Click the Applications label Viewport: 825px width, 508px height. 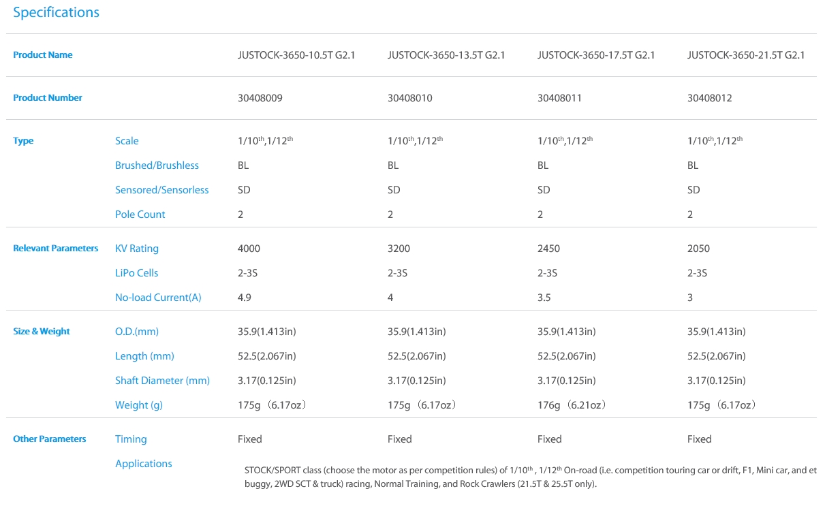tap(143, 464)
